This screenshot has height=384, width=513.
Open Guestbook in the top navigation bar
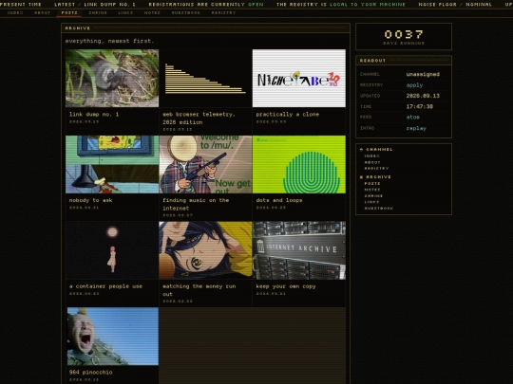point(186,12)
